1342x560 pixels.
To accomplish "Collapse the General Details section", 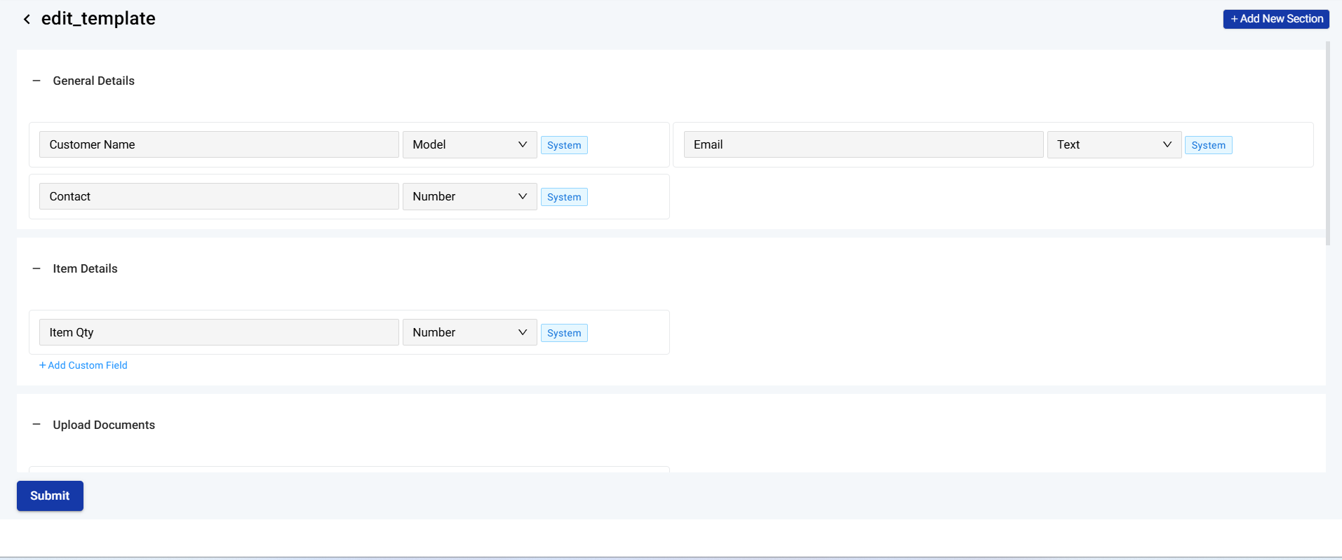I will (36, 81).
